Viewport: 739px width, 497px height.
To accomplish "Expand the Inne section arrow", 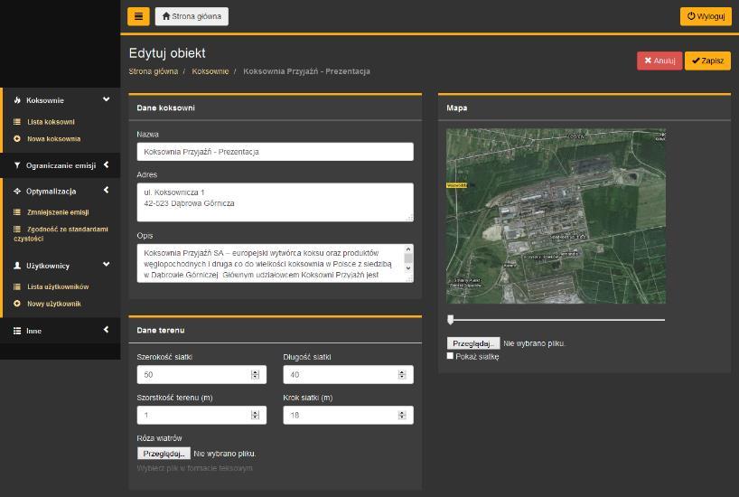I will click(x=106, y=330).
